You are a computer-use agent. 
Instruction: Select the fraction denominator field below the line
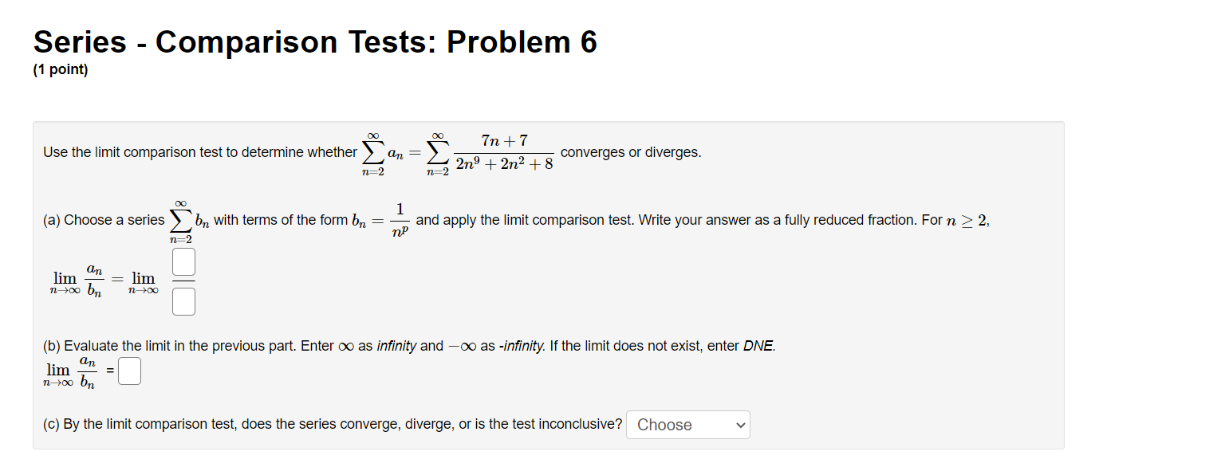[183, 301]
